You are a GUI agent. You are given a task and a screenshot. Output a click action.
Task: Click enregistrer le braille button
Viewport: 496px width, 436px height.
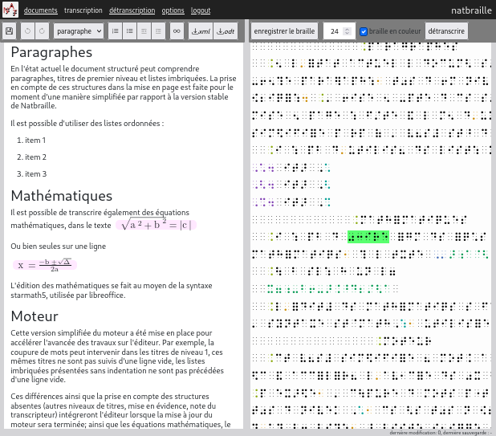(284, 31)
